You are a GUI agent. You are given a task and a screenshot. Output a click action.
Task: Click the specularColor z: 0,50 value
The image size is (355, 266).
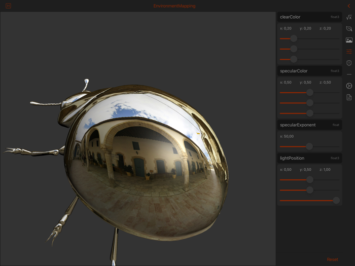point(326,83)
